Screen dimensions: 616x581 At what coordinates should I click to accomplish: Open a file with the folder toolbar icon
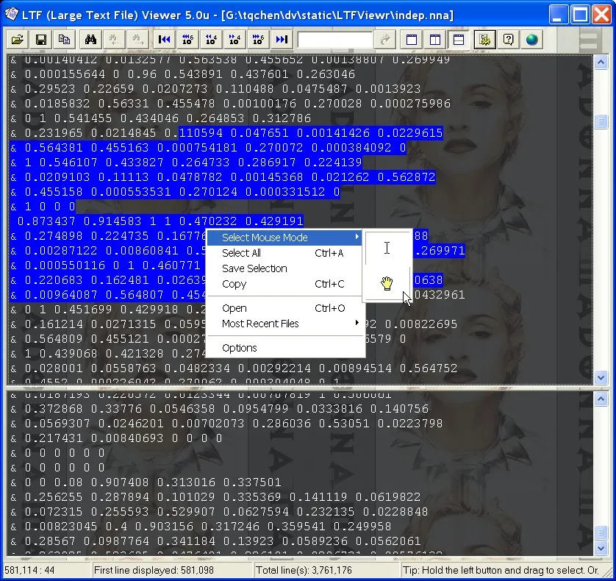(x=17, y=40)
